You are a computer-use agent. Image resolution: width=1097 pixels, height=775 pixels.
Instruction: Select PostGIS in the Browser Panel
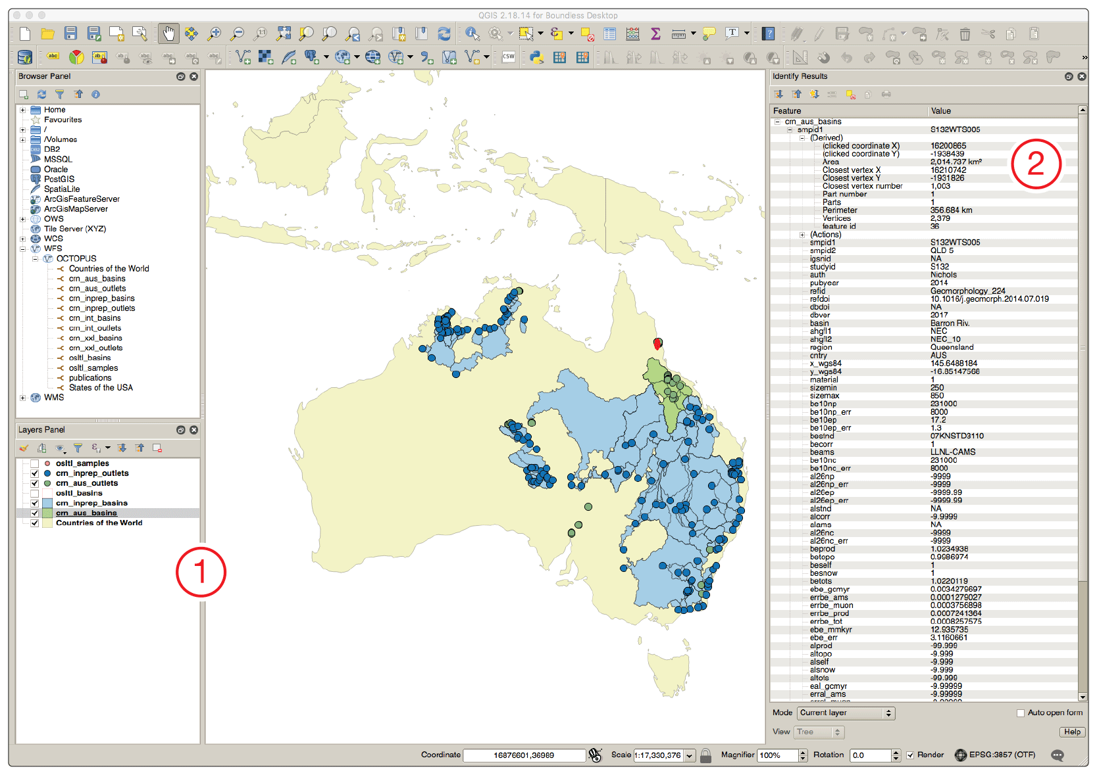pyautogui.click(x=59, y=179)
